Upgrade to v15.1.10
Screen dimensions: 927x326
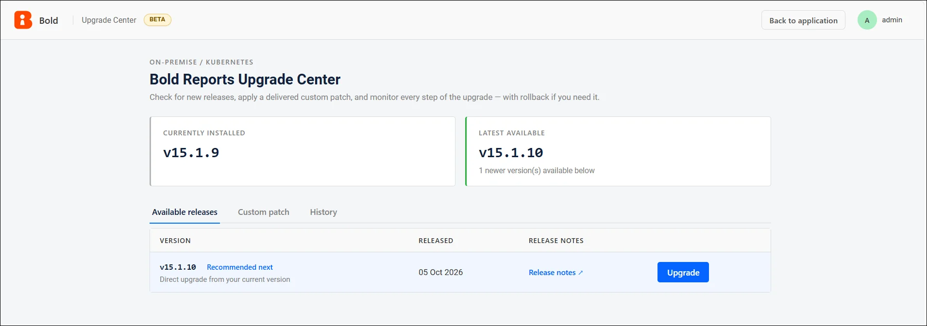point(683,272)
